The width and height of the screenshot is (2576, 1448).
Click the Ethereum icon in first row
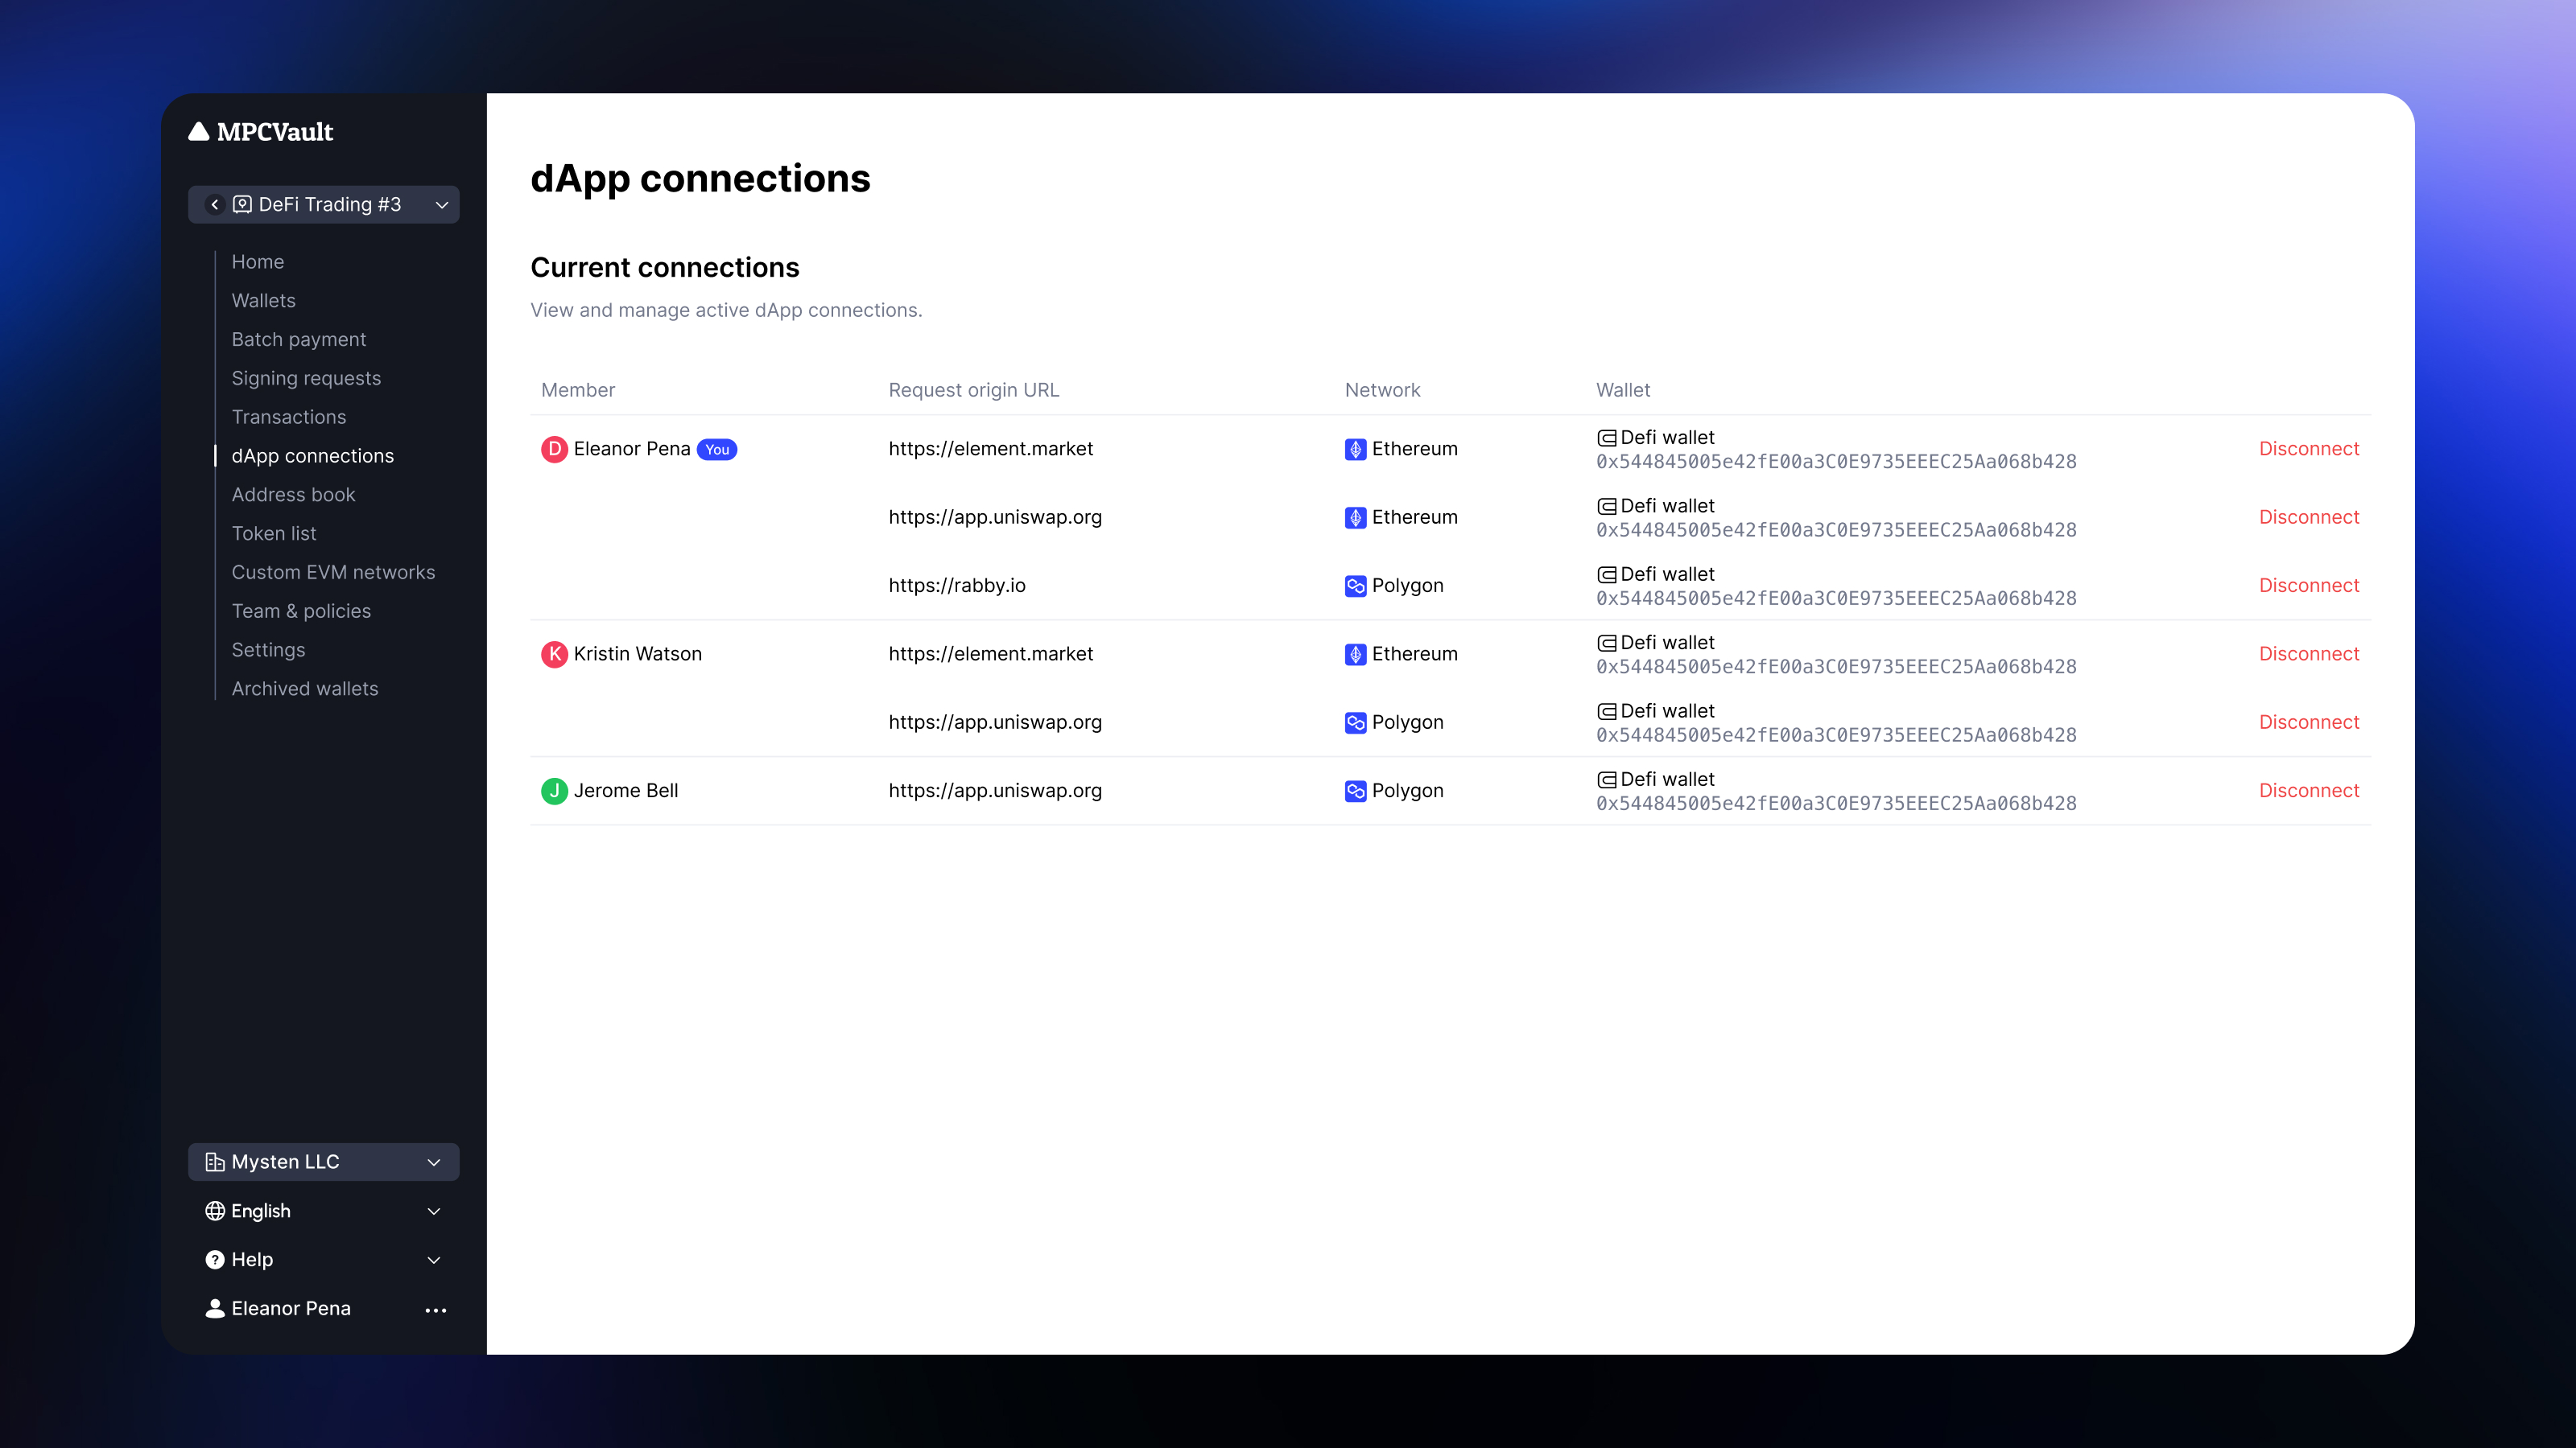pos(1355,449)
